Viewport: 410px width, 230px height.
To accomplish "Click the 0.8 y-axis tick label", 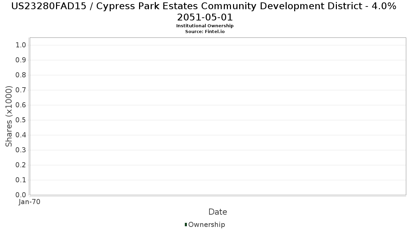I will [21, 75].
